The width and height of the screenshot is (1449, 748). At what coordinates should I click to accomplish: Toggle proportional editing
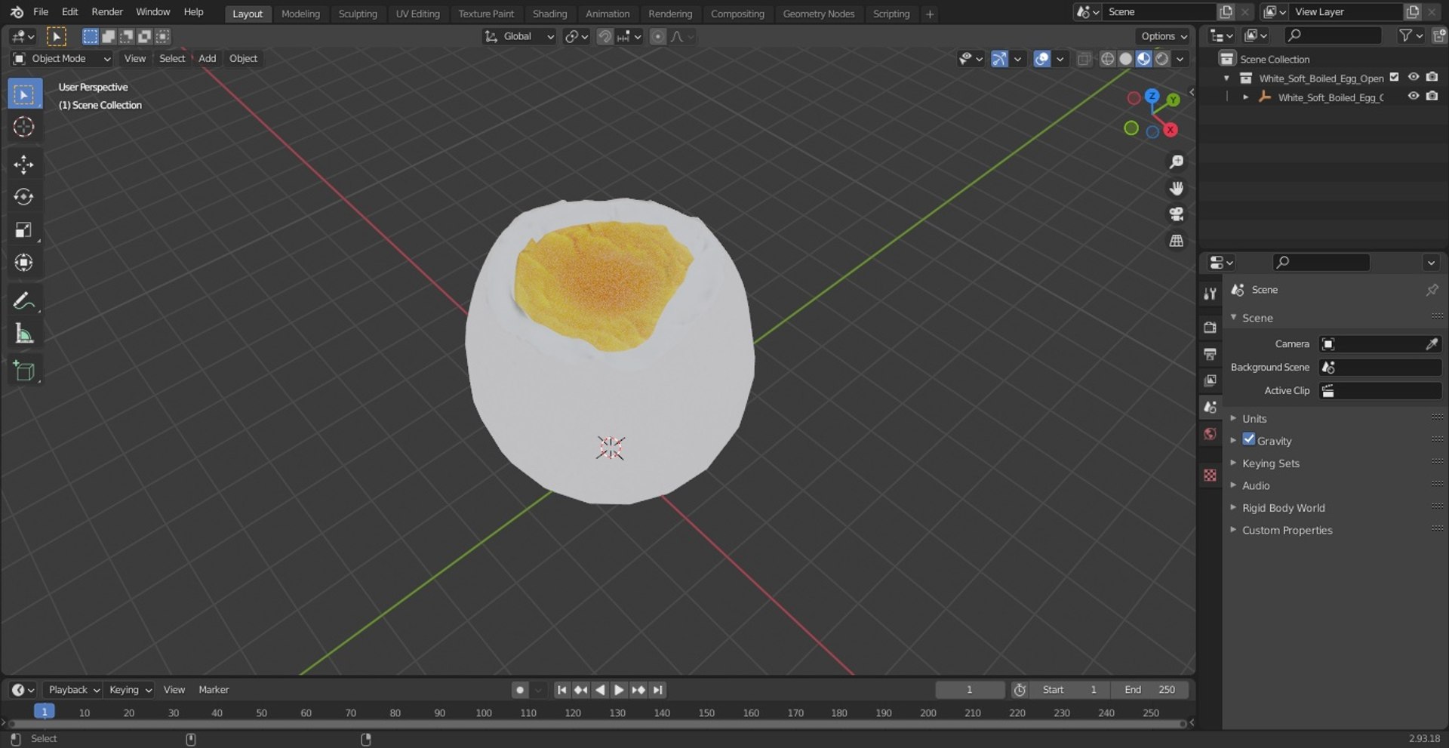(x=658, y=36)
